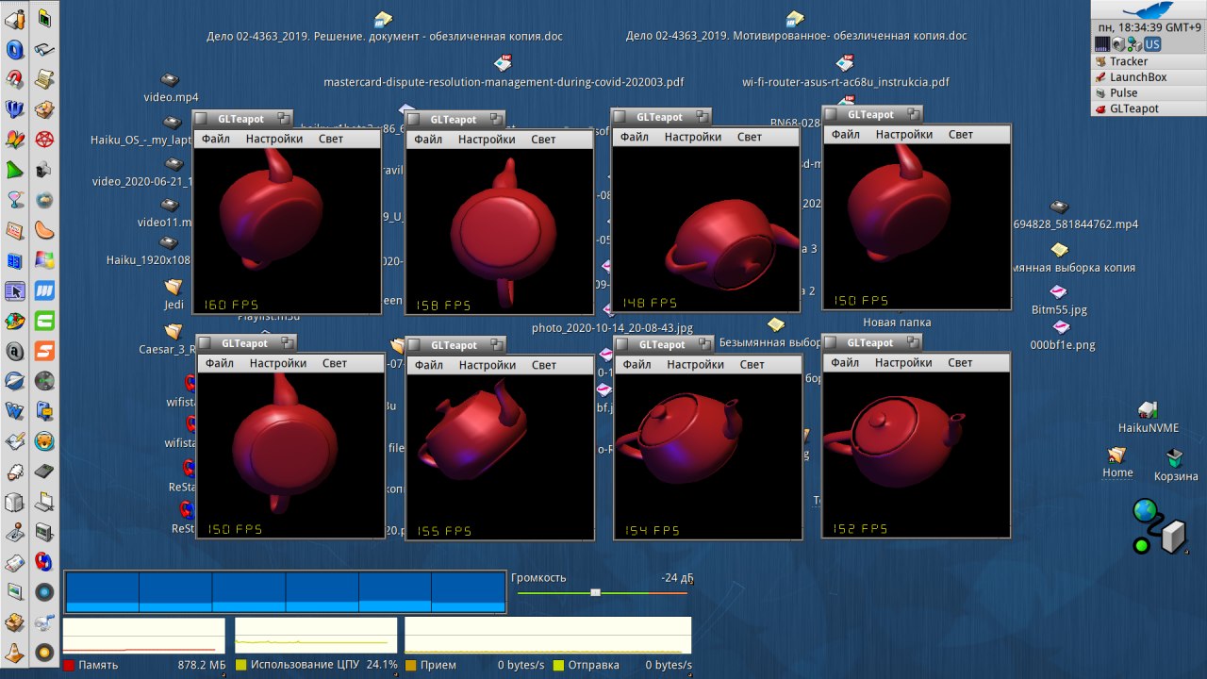Open Свет menu in 152 FPS teapot window
This screenshot has height=679, width=1207.
click(x=961, y=362)
